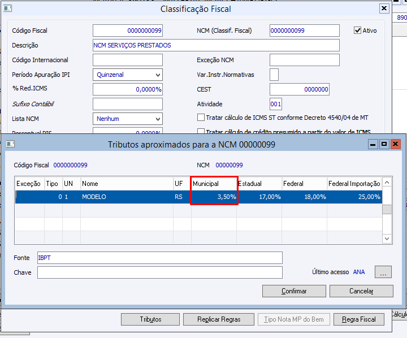Click the Estadual column header
Image resolution: width=407 pixels, height=338 pixels.
(259, 184)
